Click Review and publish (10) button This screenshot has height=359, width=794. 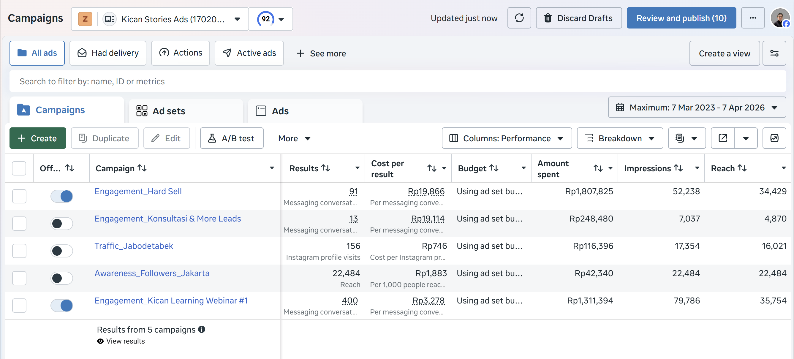coord(681,18)
